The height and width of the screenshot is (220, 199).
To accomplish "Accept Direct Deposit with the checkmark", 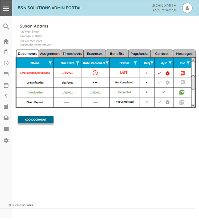I will click(160, 102).
